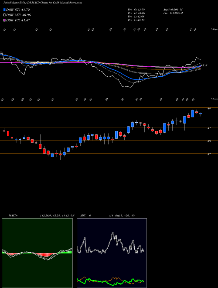Viewport: 218px width, 288px height.
Task: Click the blue DOW ST legend swatch
Action: (x=4, y=10)
